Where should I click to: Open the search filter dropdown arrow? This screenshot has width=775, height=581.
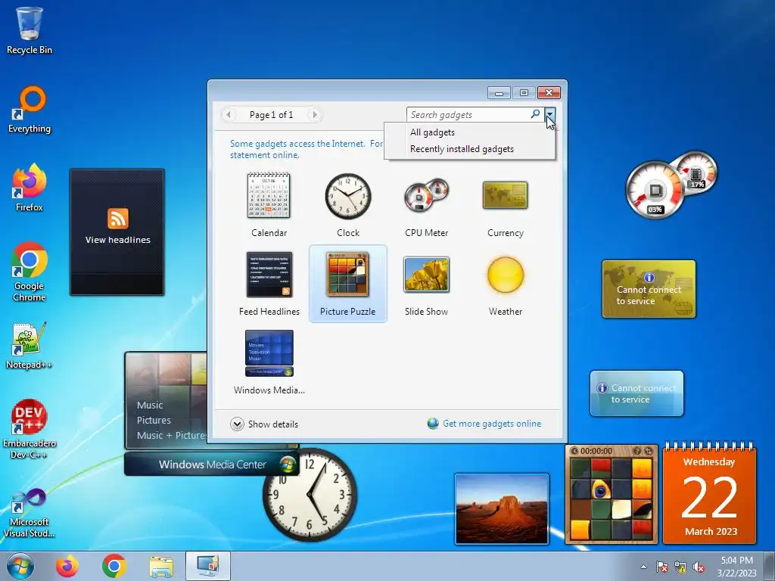(549, 115)
